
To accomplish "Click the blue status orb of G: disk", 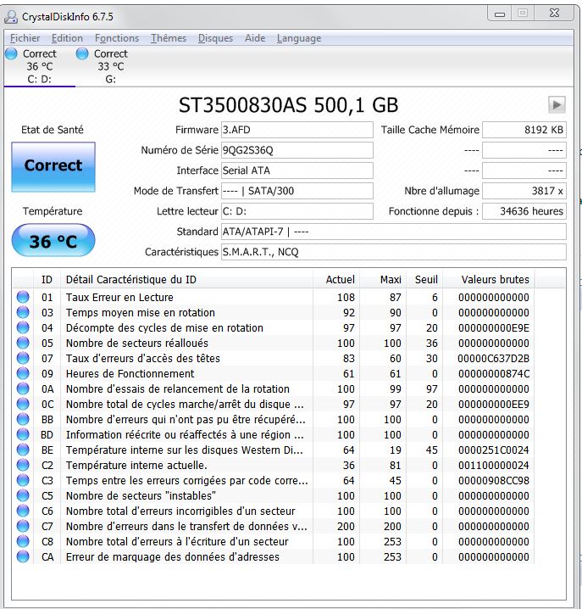I will 82,53.
